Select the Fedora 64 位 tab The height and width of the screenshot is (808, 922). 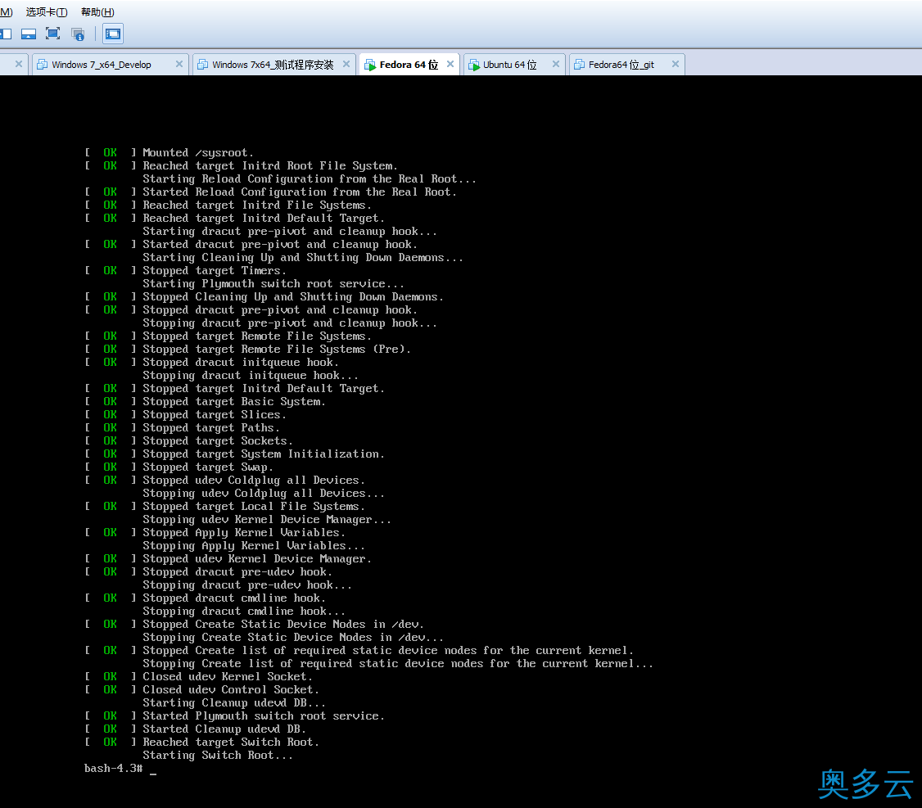409,65
